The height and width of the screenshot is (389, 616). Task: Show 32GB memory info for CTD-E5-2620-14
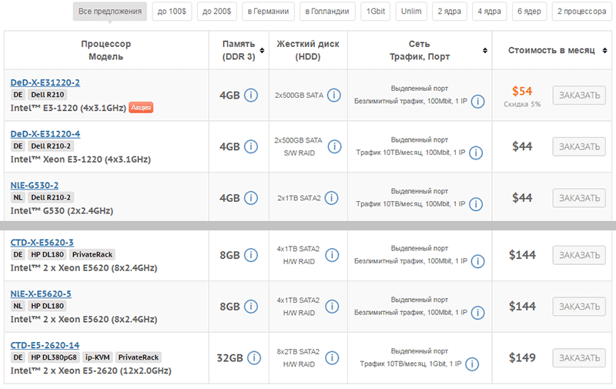(254, 358)
